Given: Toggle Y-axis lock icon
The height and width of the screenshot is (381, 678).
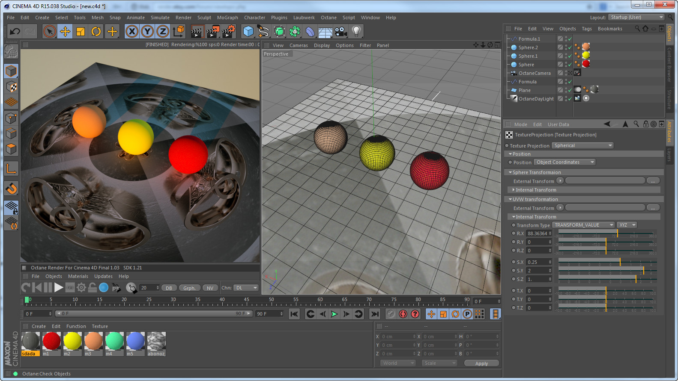Looking at the screenshot, I should [147, 31].
